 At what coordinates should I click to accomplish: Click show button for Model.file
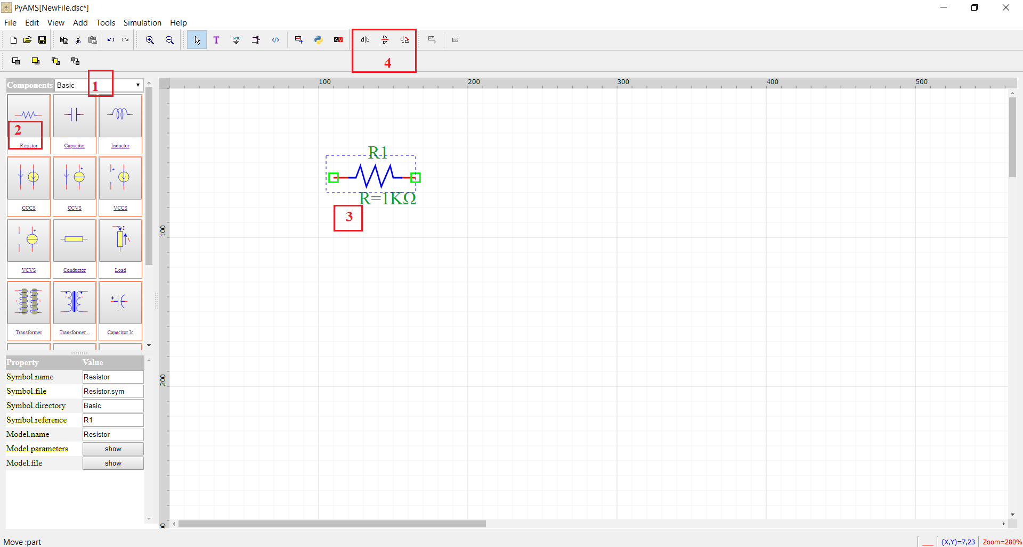(x=113, y=463)
